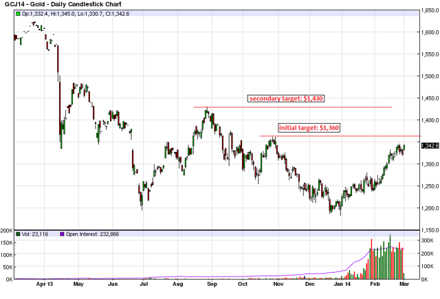Click the current price tag 1,342.6

[430, 146]
